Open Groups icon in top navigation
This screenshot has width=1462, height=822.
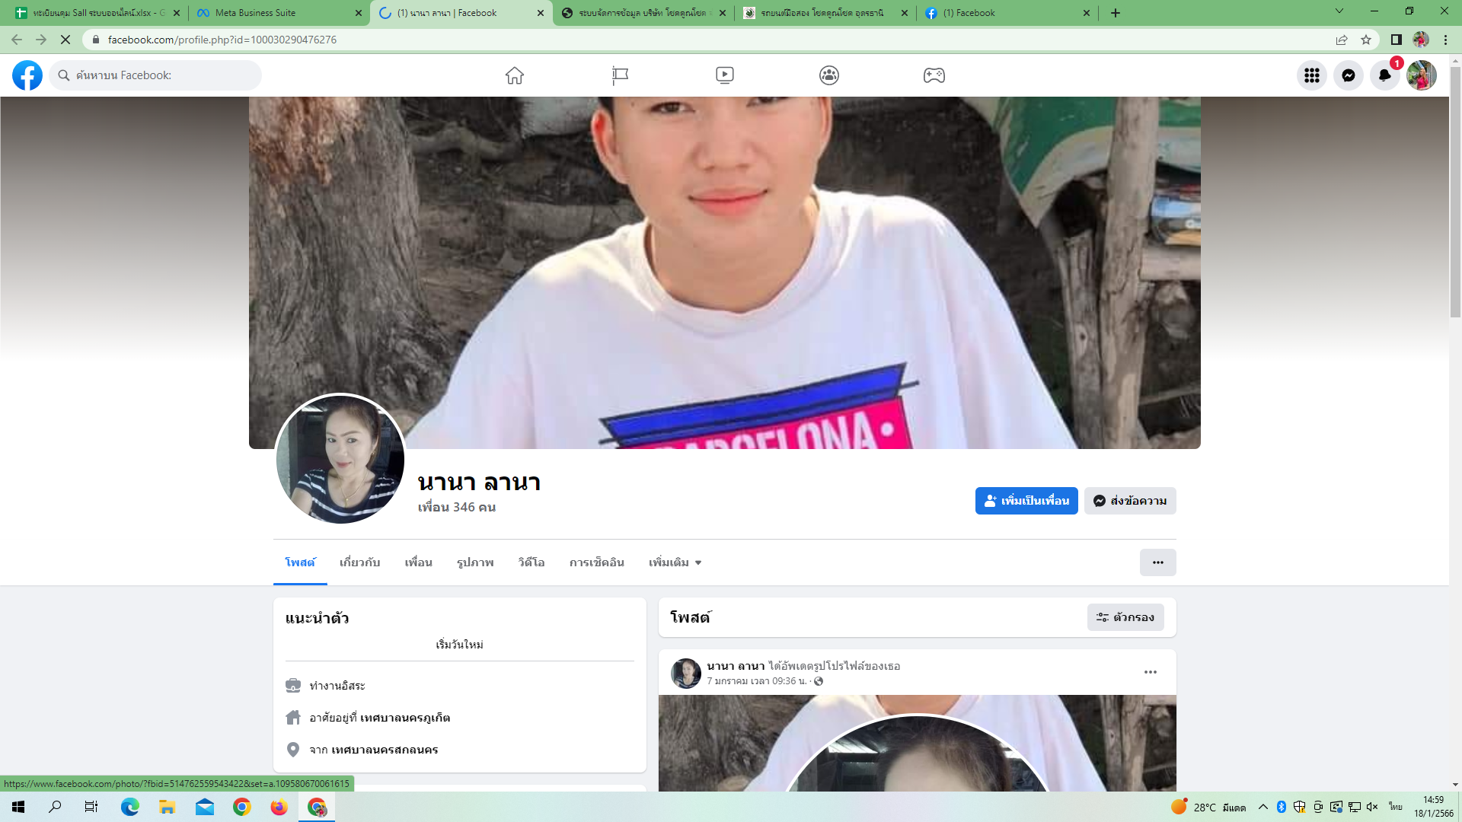[828, 75]
